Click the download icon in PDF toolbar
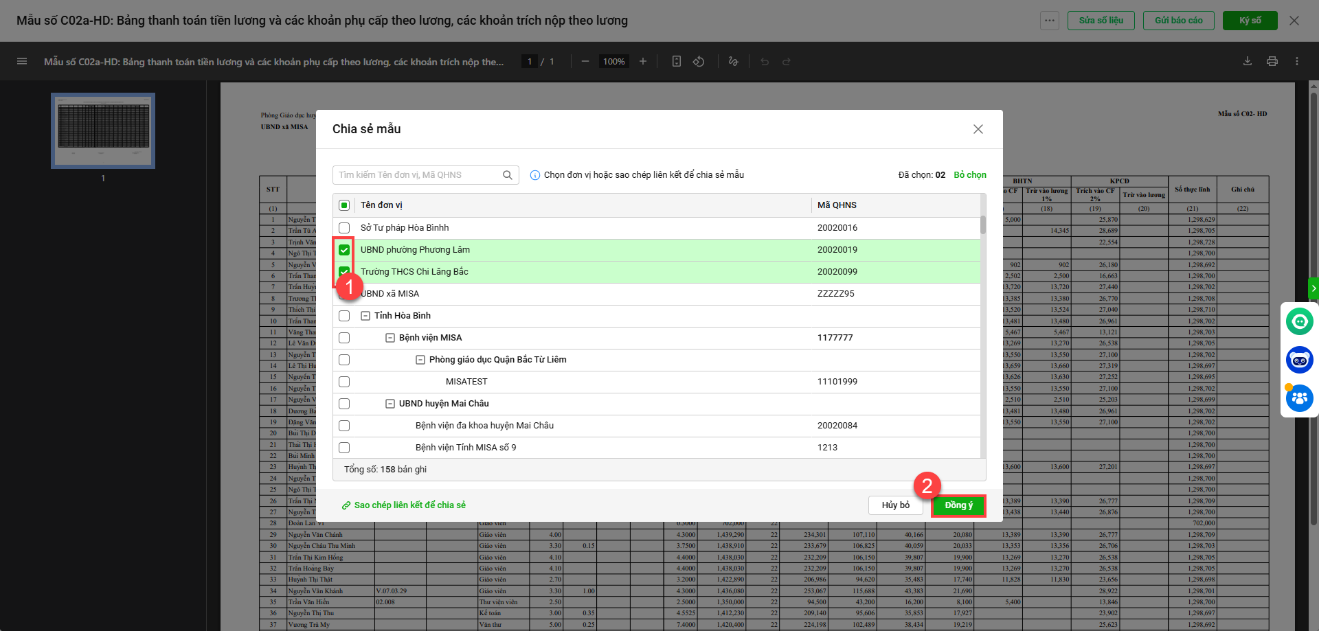The image size is (1319, 631). (x=1247, y=61)
